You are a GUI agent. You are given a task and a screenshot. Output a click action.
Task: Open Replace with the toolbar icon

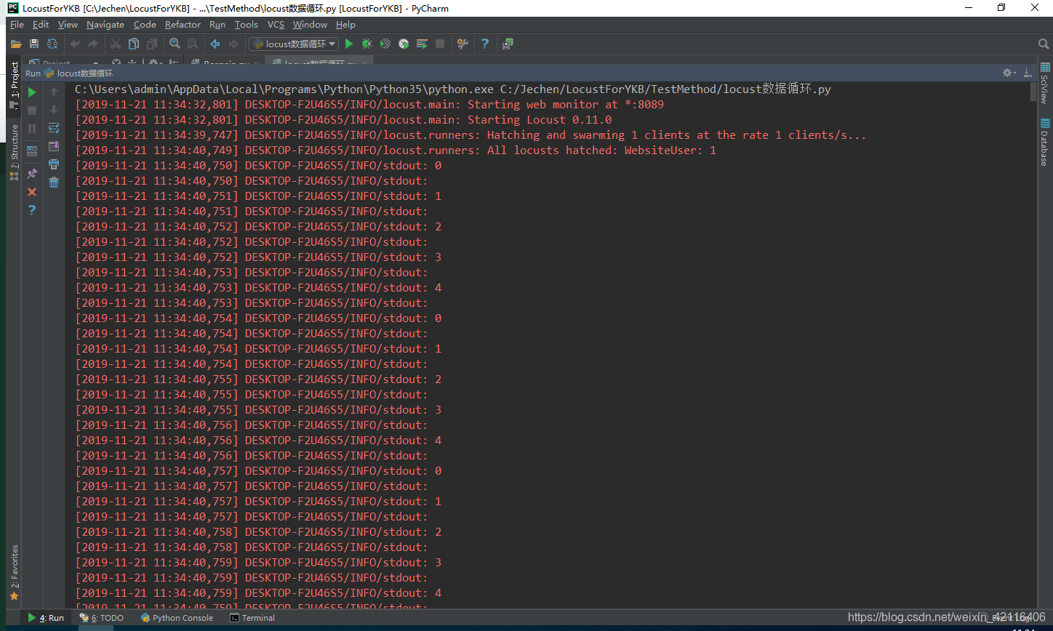pyautogui.click(x=193, y=44)
